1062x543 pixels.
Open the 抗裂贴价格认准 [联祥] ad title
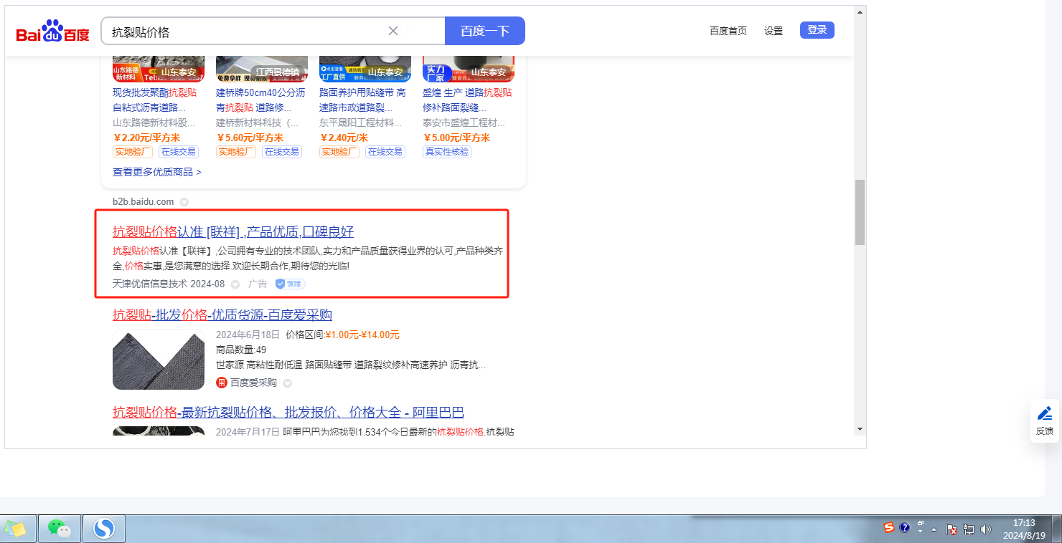tap(233, 231)
